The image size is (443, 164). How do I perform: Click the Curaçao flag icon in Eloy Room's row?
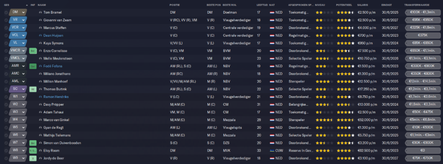tap(272, 150)
